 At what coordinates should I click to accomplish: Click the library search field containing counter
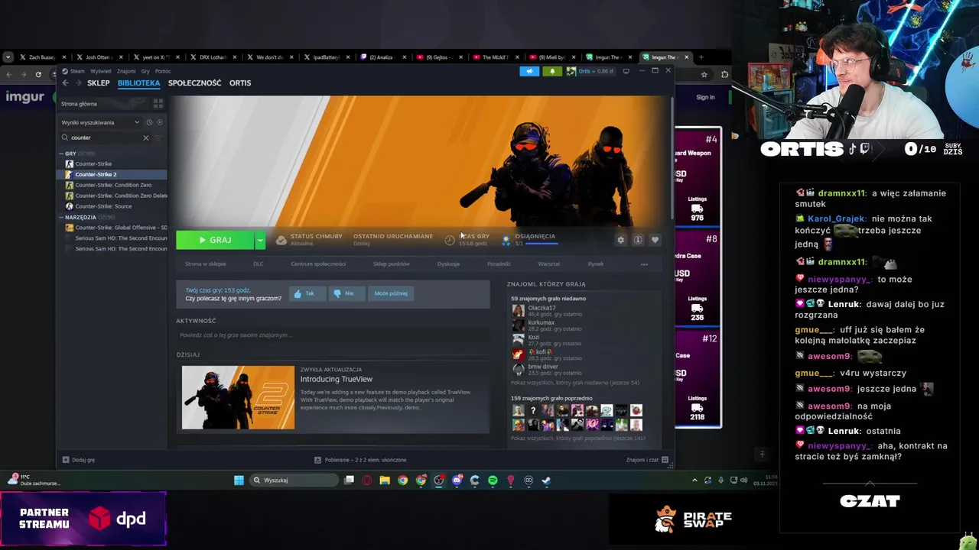pyautogui.click(x=106, y=137)
